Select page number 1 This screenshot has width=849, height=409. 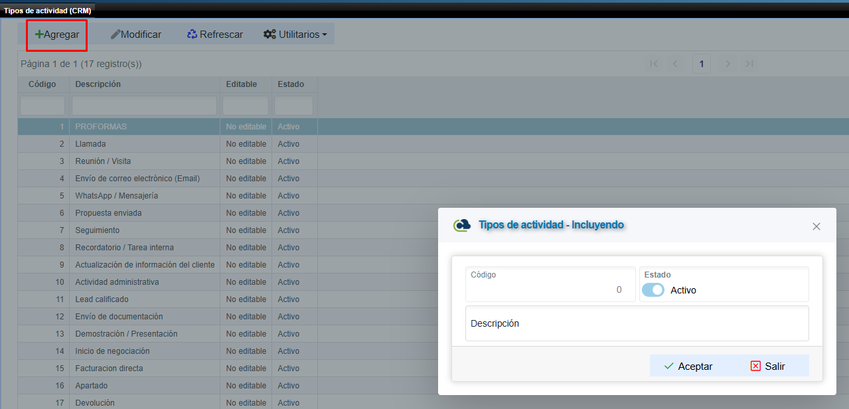coord(702,64)
